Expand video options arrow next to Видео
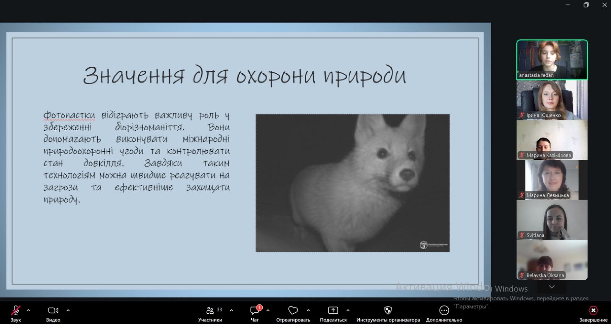Viewport: 611px width, 324px height. [x=68, y=310]
